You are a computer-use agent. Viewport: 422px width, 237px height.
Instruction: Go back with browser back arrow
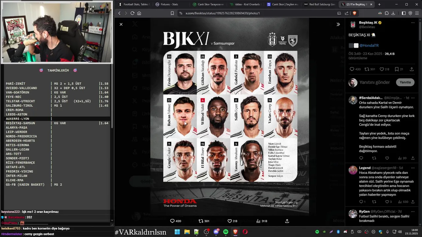pos(119,13)
